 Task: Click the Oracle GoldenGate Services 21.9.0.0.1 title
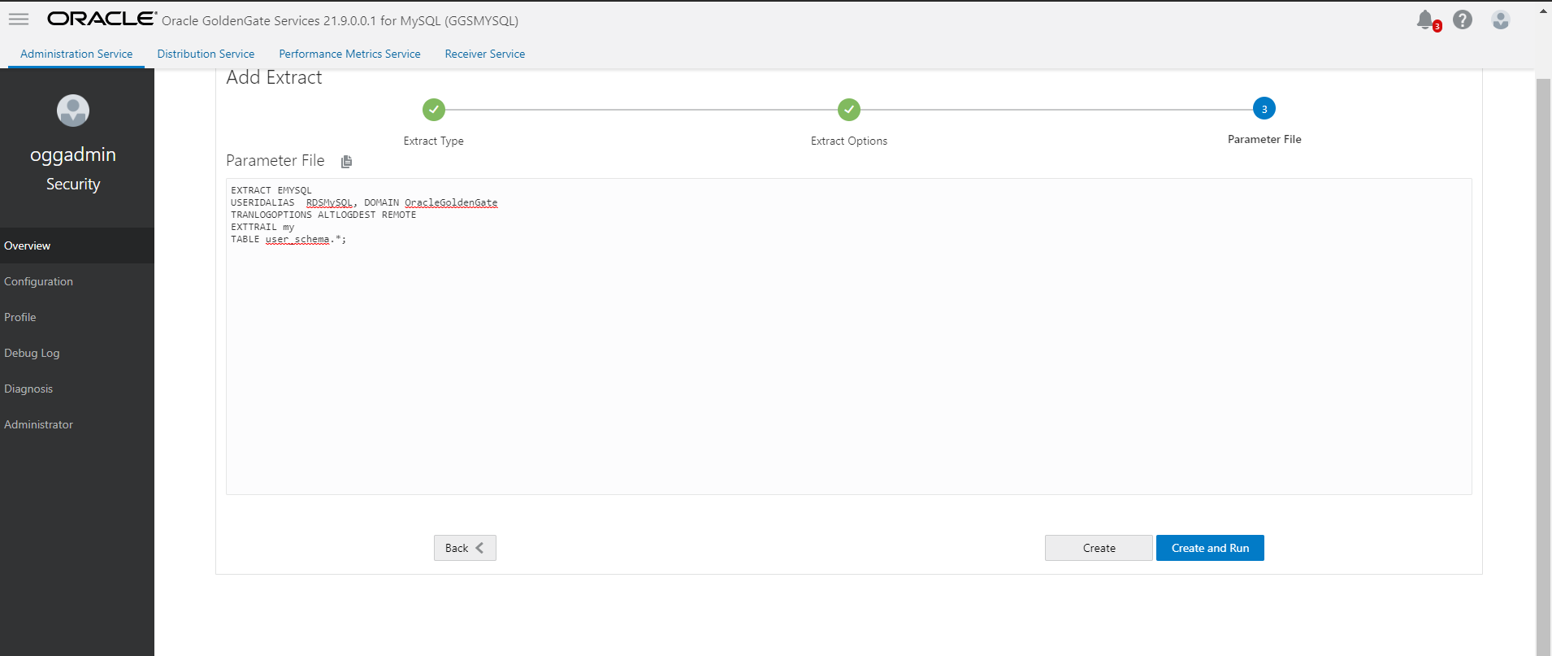pyautogui.click(x=340, y=20)
